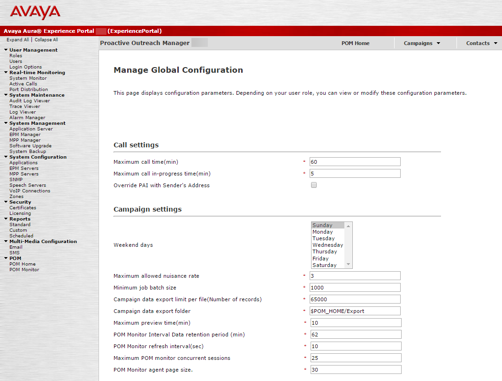
Task: Collapse the User Management section
Action: (x=6, y=50)
